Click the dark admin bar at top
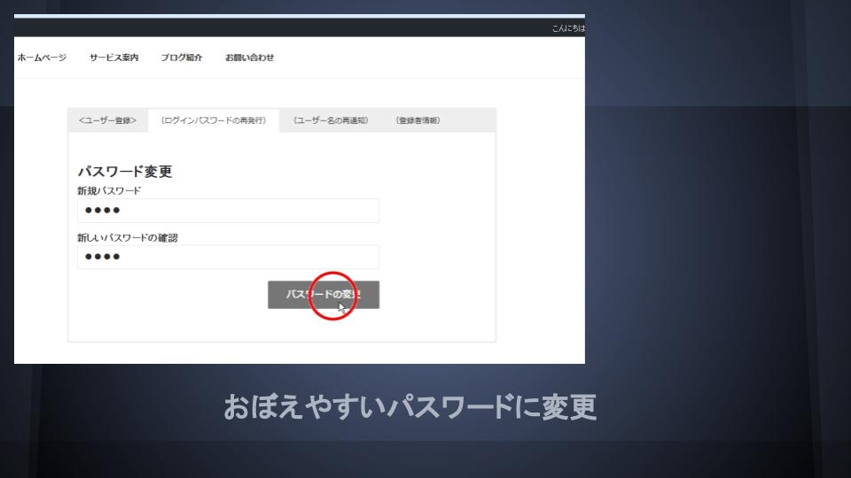Viewport: 851px width, 478px height. point(266,28)
